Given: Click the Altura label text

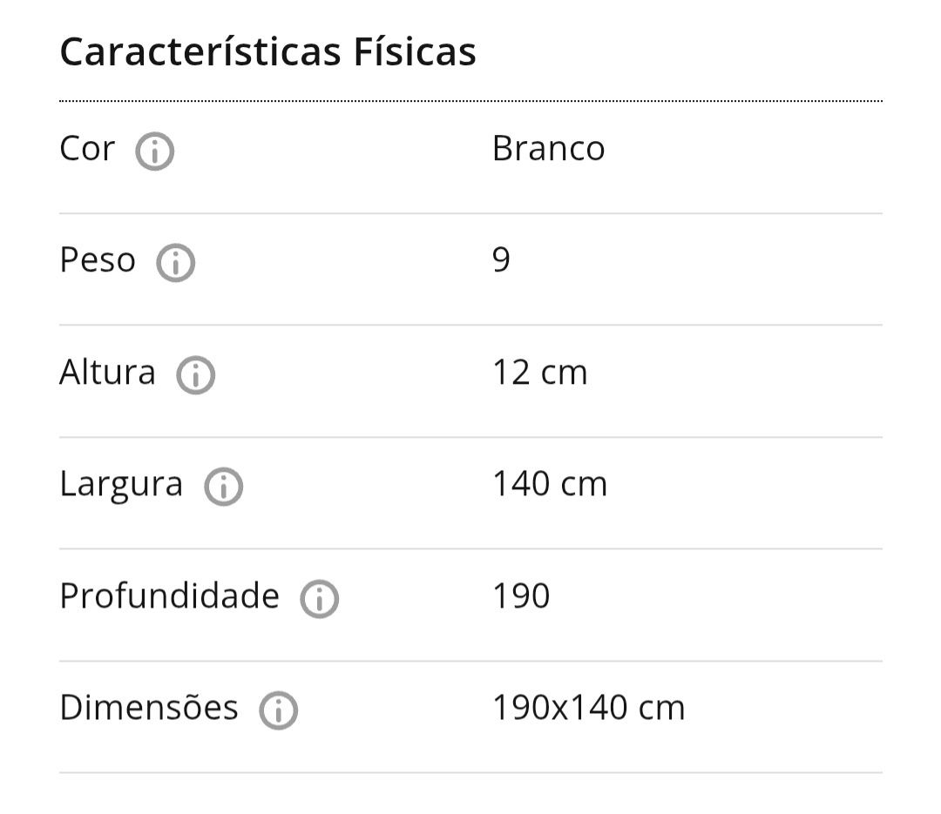Looking at the screenshot, I should click(107, 372).
